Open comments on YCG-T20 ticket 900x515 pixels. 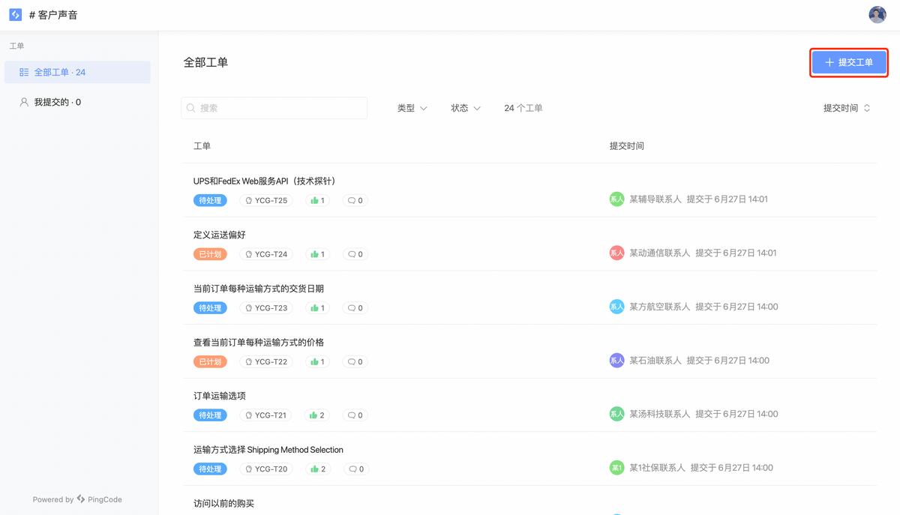[x=355, y=469]
